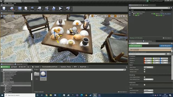Toggle visibility of BP_Sky_Sphere actor
This screenshot has width=173, height=97.
coord(130,14)
